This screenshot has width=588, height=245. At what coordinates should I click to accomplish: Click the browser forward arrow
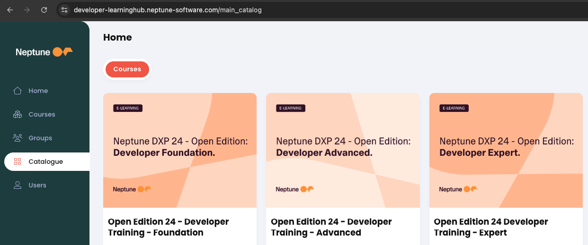pyautogui.click(x=27, y=10)
